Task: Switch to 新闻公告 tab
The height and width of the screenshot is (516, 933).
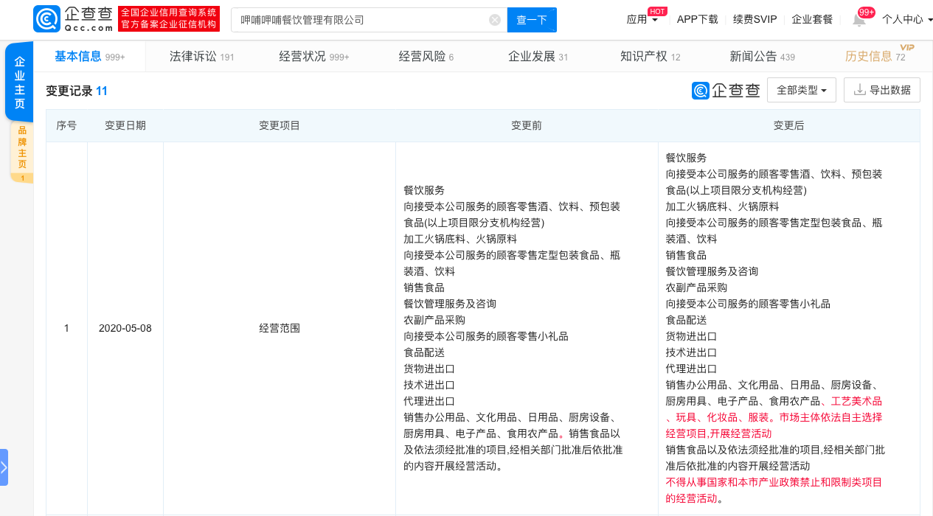Action: (763, 56)
